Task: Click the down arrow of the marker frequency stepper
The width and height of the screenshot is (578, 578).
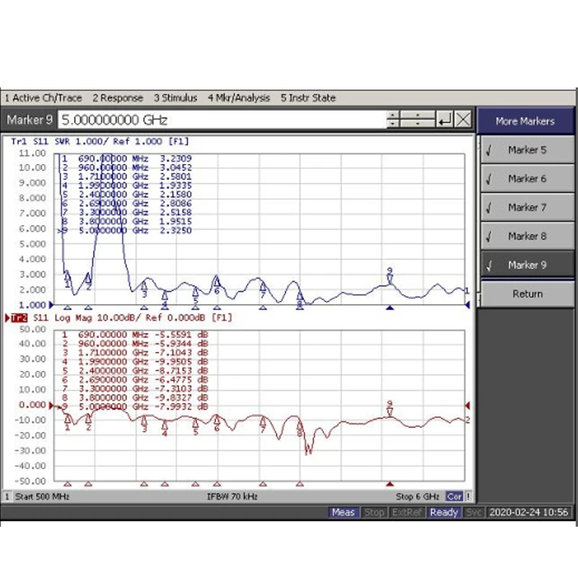Action: pos(392,124)
